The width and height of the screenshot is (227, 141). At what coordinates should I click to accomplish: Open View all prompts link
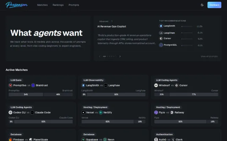(209, 56)
